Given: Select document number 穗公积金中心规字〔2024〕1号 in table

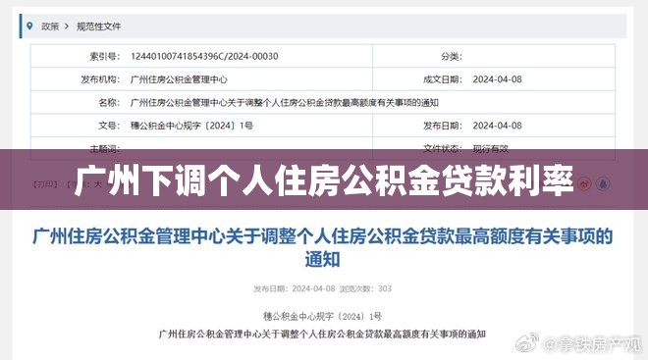Looking at the screenshot, I should point(191,126).
